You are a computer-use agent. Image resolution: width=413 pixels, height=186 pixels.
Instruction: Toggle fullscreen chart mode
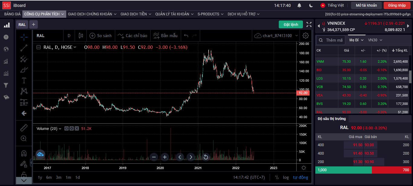pos(309,24)
